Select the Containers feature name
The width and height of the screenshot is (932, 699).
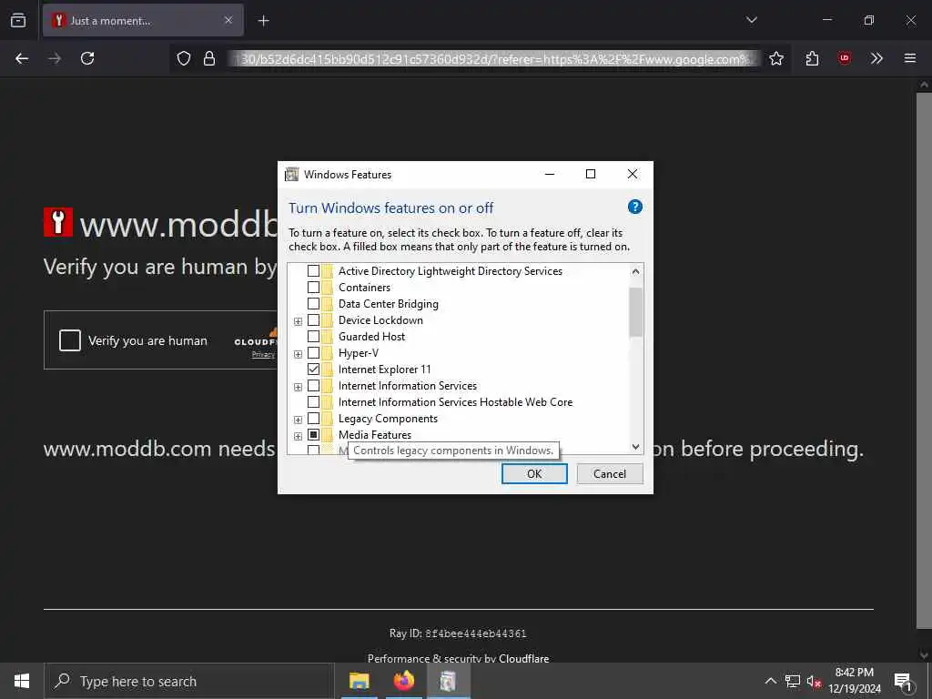364,287
